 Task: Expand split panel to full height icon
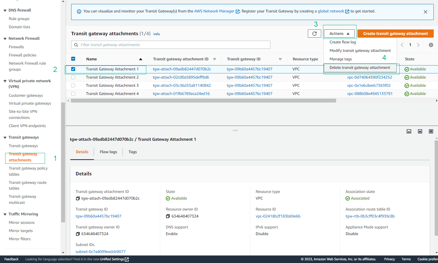click(x=431, y=131)
